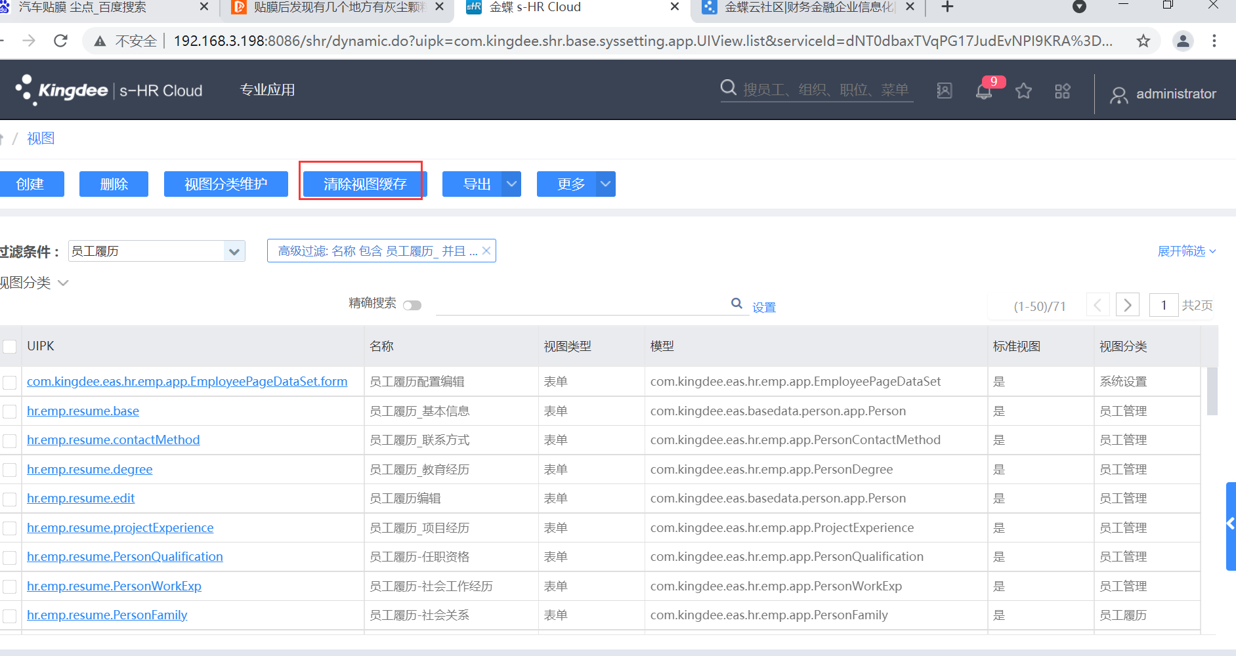Screen dimensions: 1236x656
Task: Close the 金蝶云社区 browser tab
Action: coord(910,7)
